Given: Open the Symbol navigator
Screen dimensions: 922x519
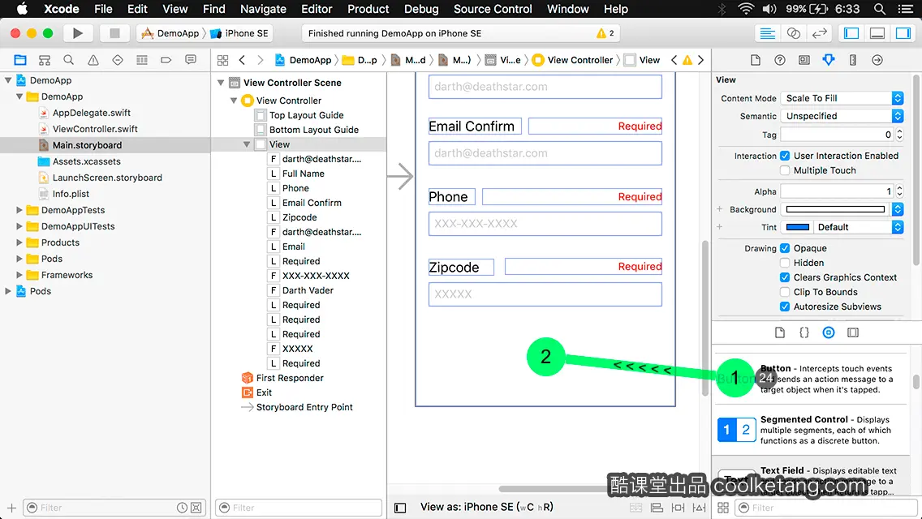Looking at the screenshot, I should [x=45, y=60].
